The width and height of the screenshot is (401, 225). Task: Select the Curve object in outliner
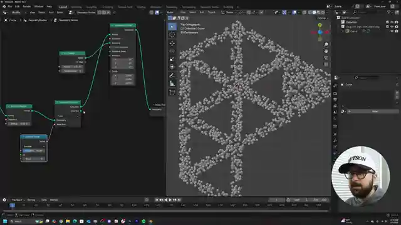353,31
